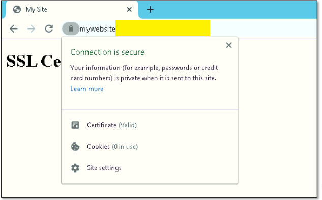Close the connection info popup
The image size is (322, 200).
229,45
